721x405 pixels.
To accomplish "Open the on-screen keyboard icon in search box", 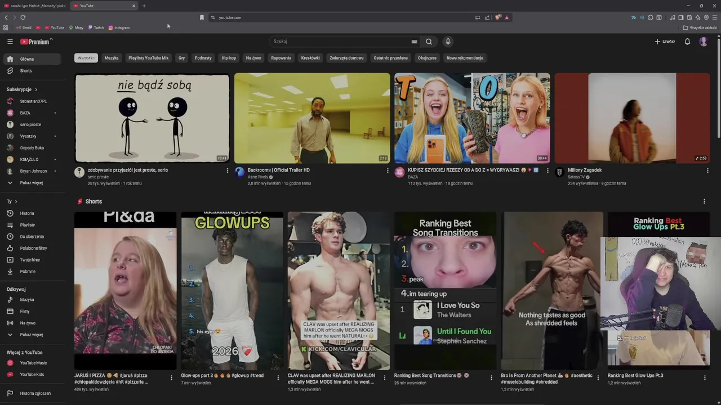I will (414, 42).
